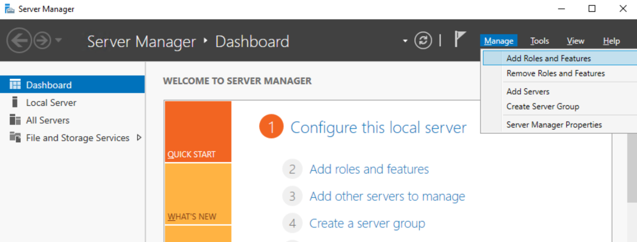Select the WHAT'S NEW tile
The image size is (637, 242).
point(198,194)
